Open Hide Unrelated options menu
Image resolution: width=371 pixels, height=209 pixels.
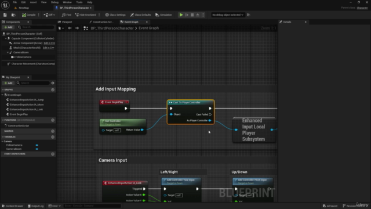click(99, 15)
